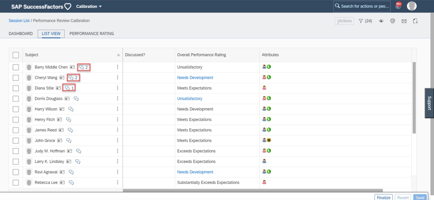Click the Finalize button
Screen dimensions: 434x200
pos(383,197)
